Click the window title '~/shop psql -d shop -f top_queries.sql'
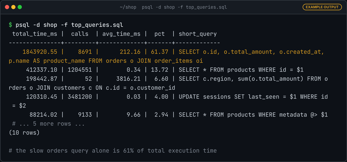The image size is (347, 162). tap(173, 7)
